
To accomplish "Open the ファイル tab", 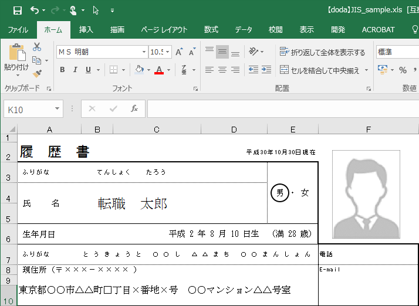I will (18, 30).
